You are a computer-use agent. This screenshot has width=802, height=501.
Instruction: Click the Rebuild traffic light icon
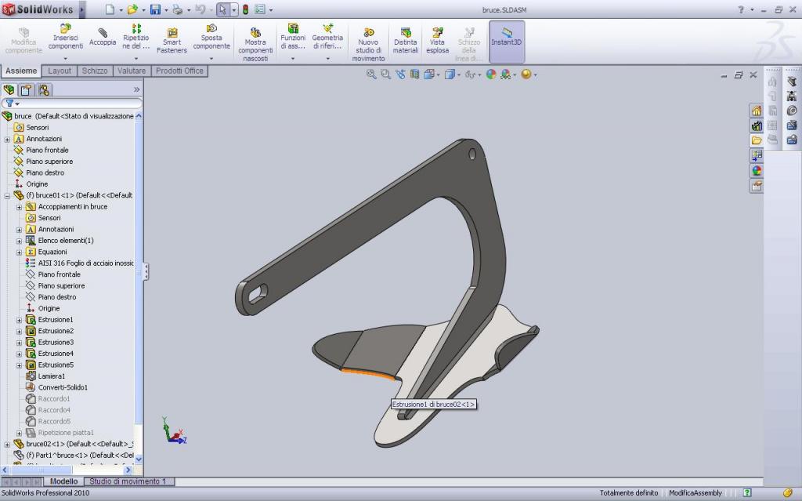tap(245, 9)
